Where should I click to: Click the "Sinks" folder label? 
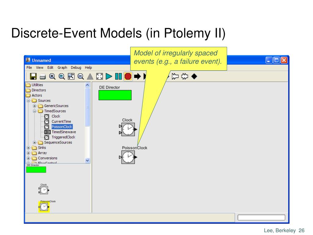point(42,148)
